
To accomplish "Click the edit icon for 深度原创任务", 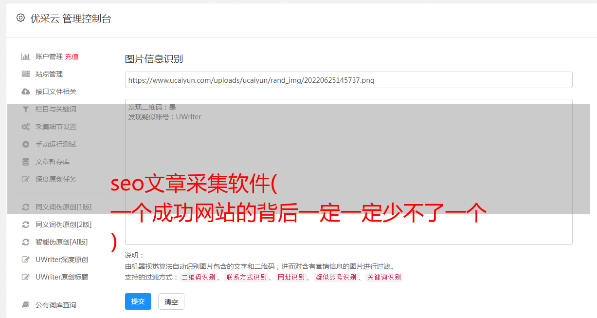I will (x=26, y=179).
